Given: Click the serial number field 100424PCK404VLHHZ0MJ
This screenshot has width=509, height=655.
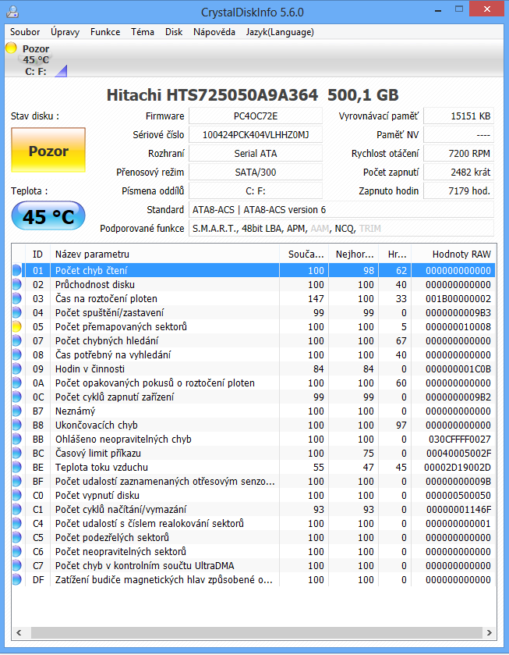Looking at the screenshot, I should click(x=256, y=135).
